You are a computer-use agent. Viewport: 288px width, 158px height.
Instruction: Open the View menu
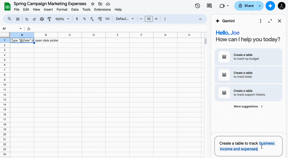36,10
